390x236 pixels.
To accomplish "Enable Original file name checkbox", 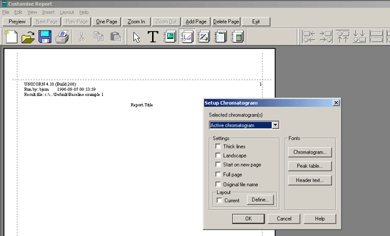I will [x=218, y=184].
